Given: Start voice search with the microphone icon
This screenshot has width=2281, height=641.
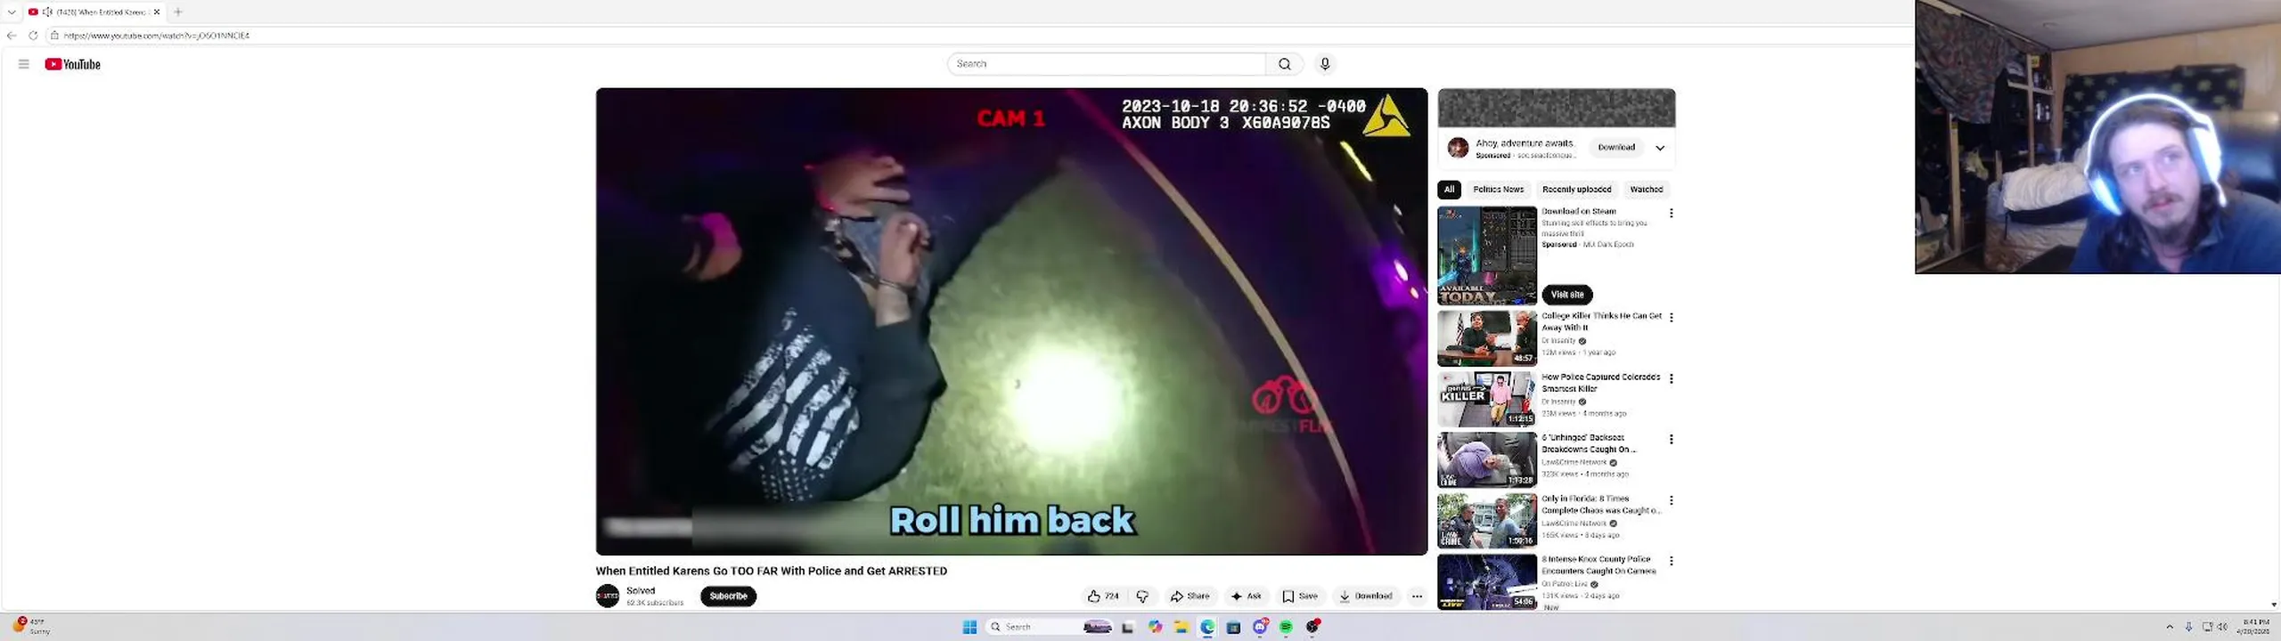Looking at the screenshot, I should click(1325, 64).
